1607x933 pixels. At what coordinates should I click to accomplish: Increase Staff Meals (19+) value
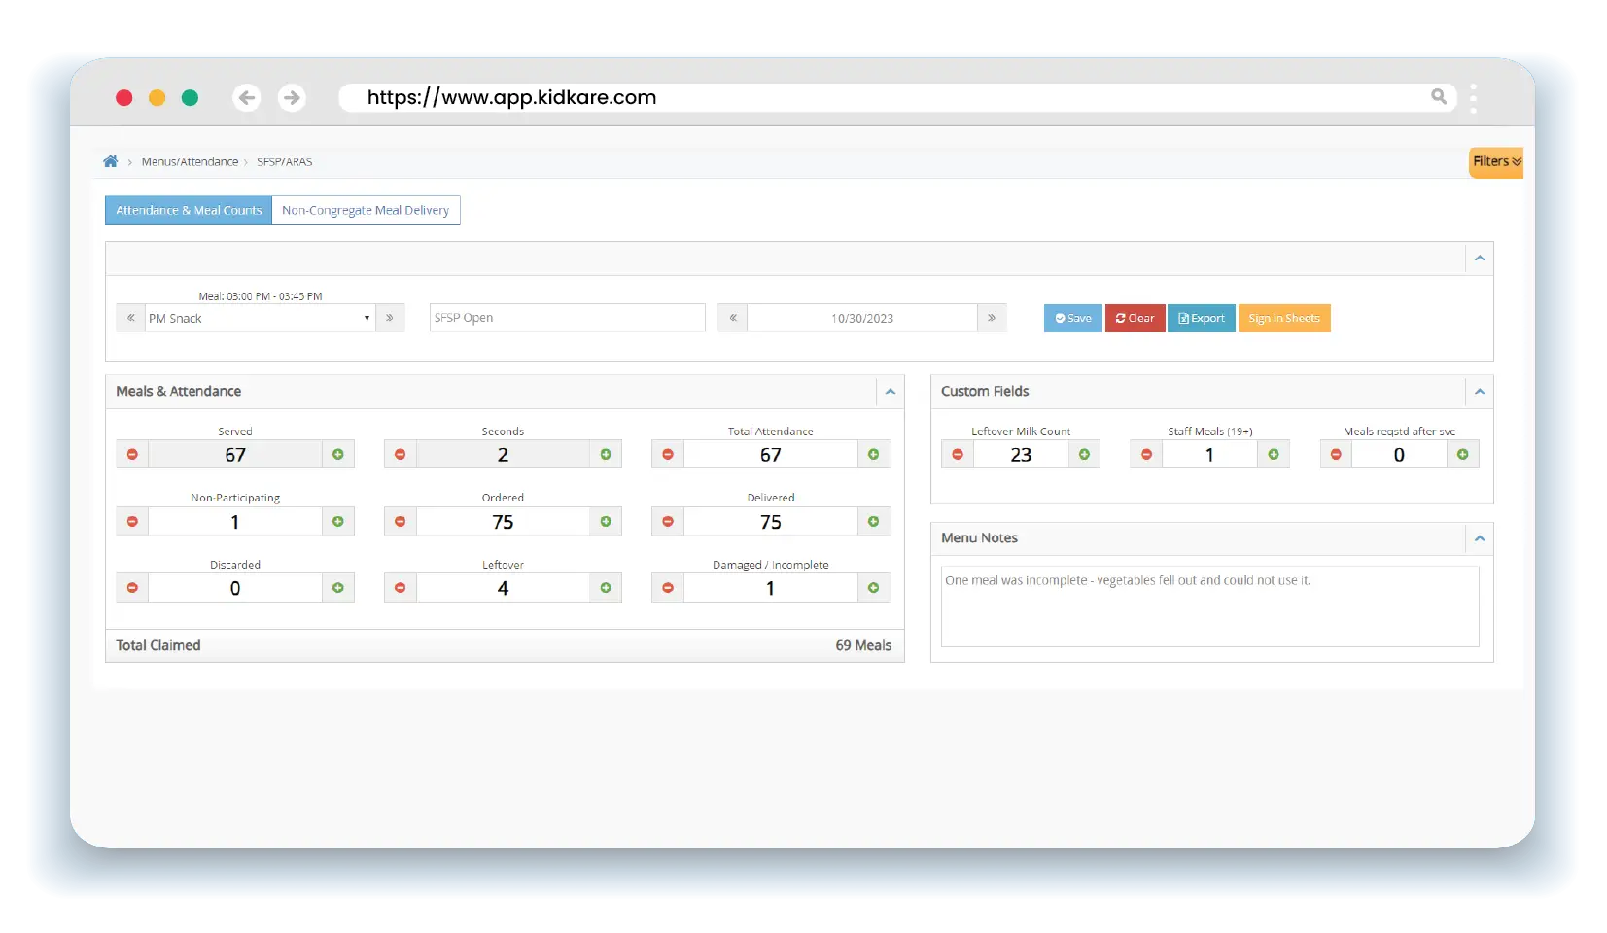click(x=1274, y=454)
